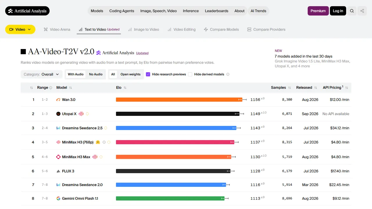
Task: Click the Updated link beside Artificial Analysis
Action: (x=142, y=53)
